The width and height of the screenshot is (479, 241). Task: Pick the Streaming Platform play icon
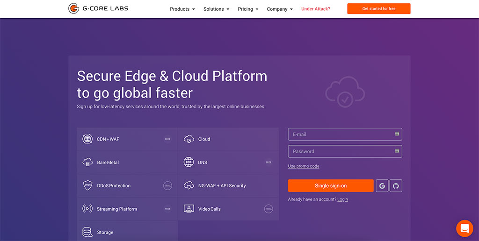(87, 209)
